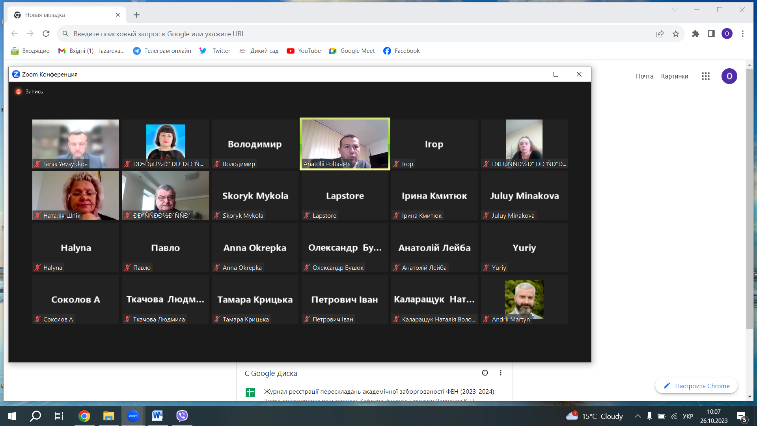
Task: Select Ірина Кмитюк participant tile
Action: point(434,196)
